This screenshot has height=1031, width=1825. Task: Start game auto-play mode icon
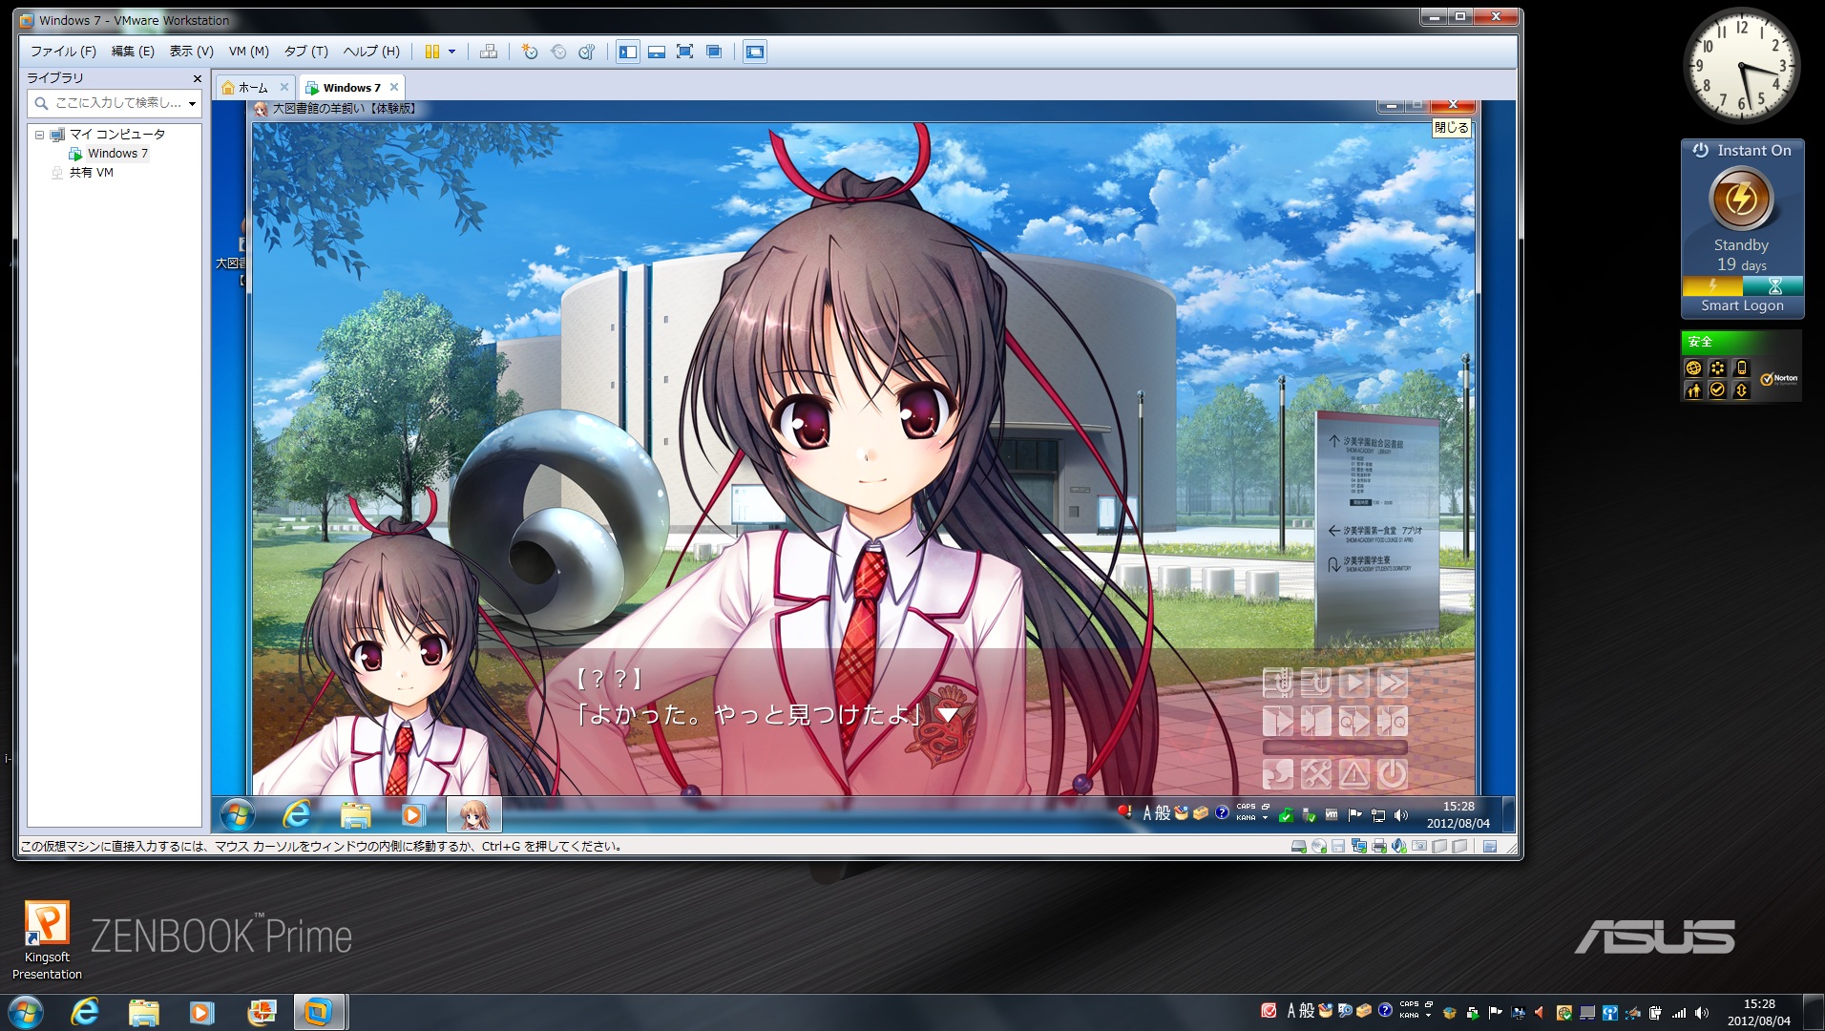point(1354,682)
